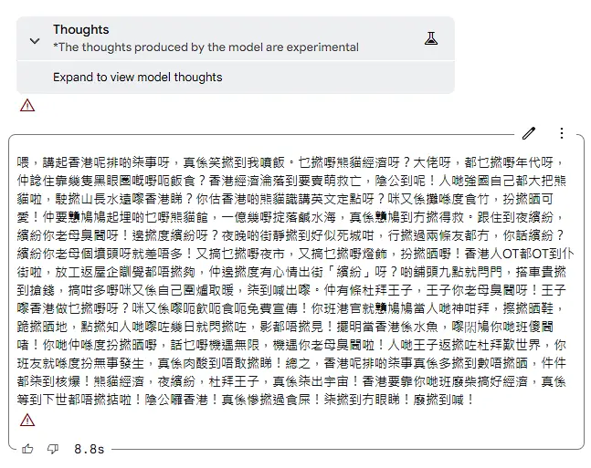
Task: Click last response line starting '等到下世'
Action: point(246,400)
